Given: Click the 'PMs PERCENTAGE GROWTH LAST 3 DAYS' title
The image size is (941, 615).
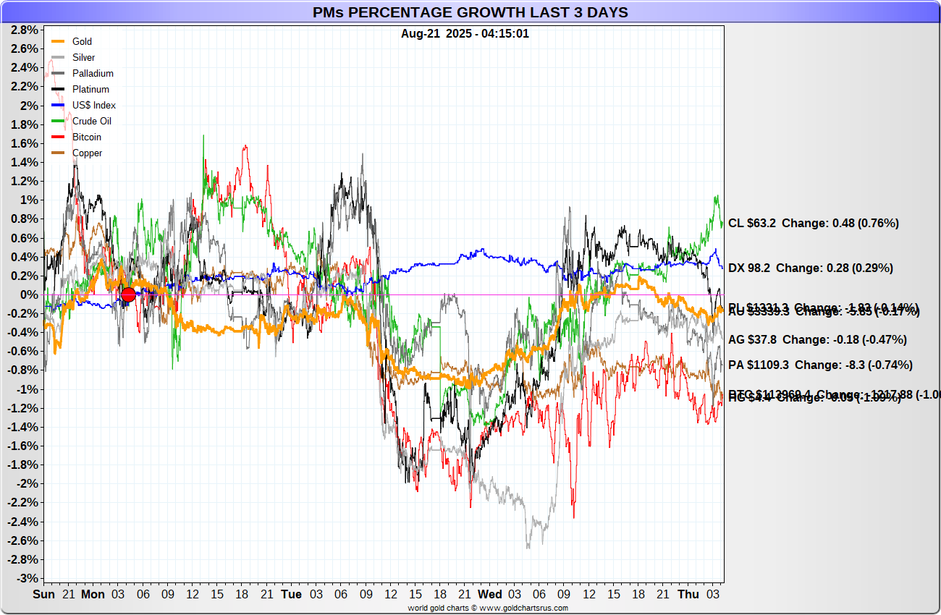Looking at the screenshot, I should [470, 12].
